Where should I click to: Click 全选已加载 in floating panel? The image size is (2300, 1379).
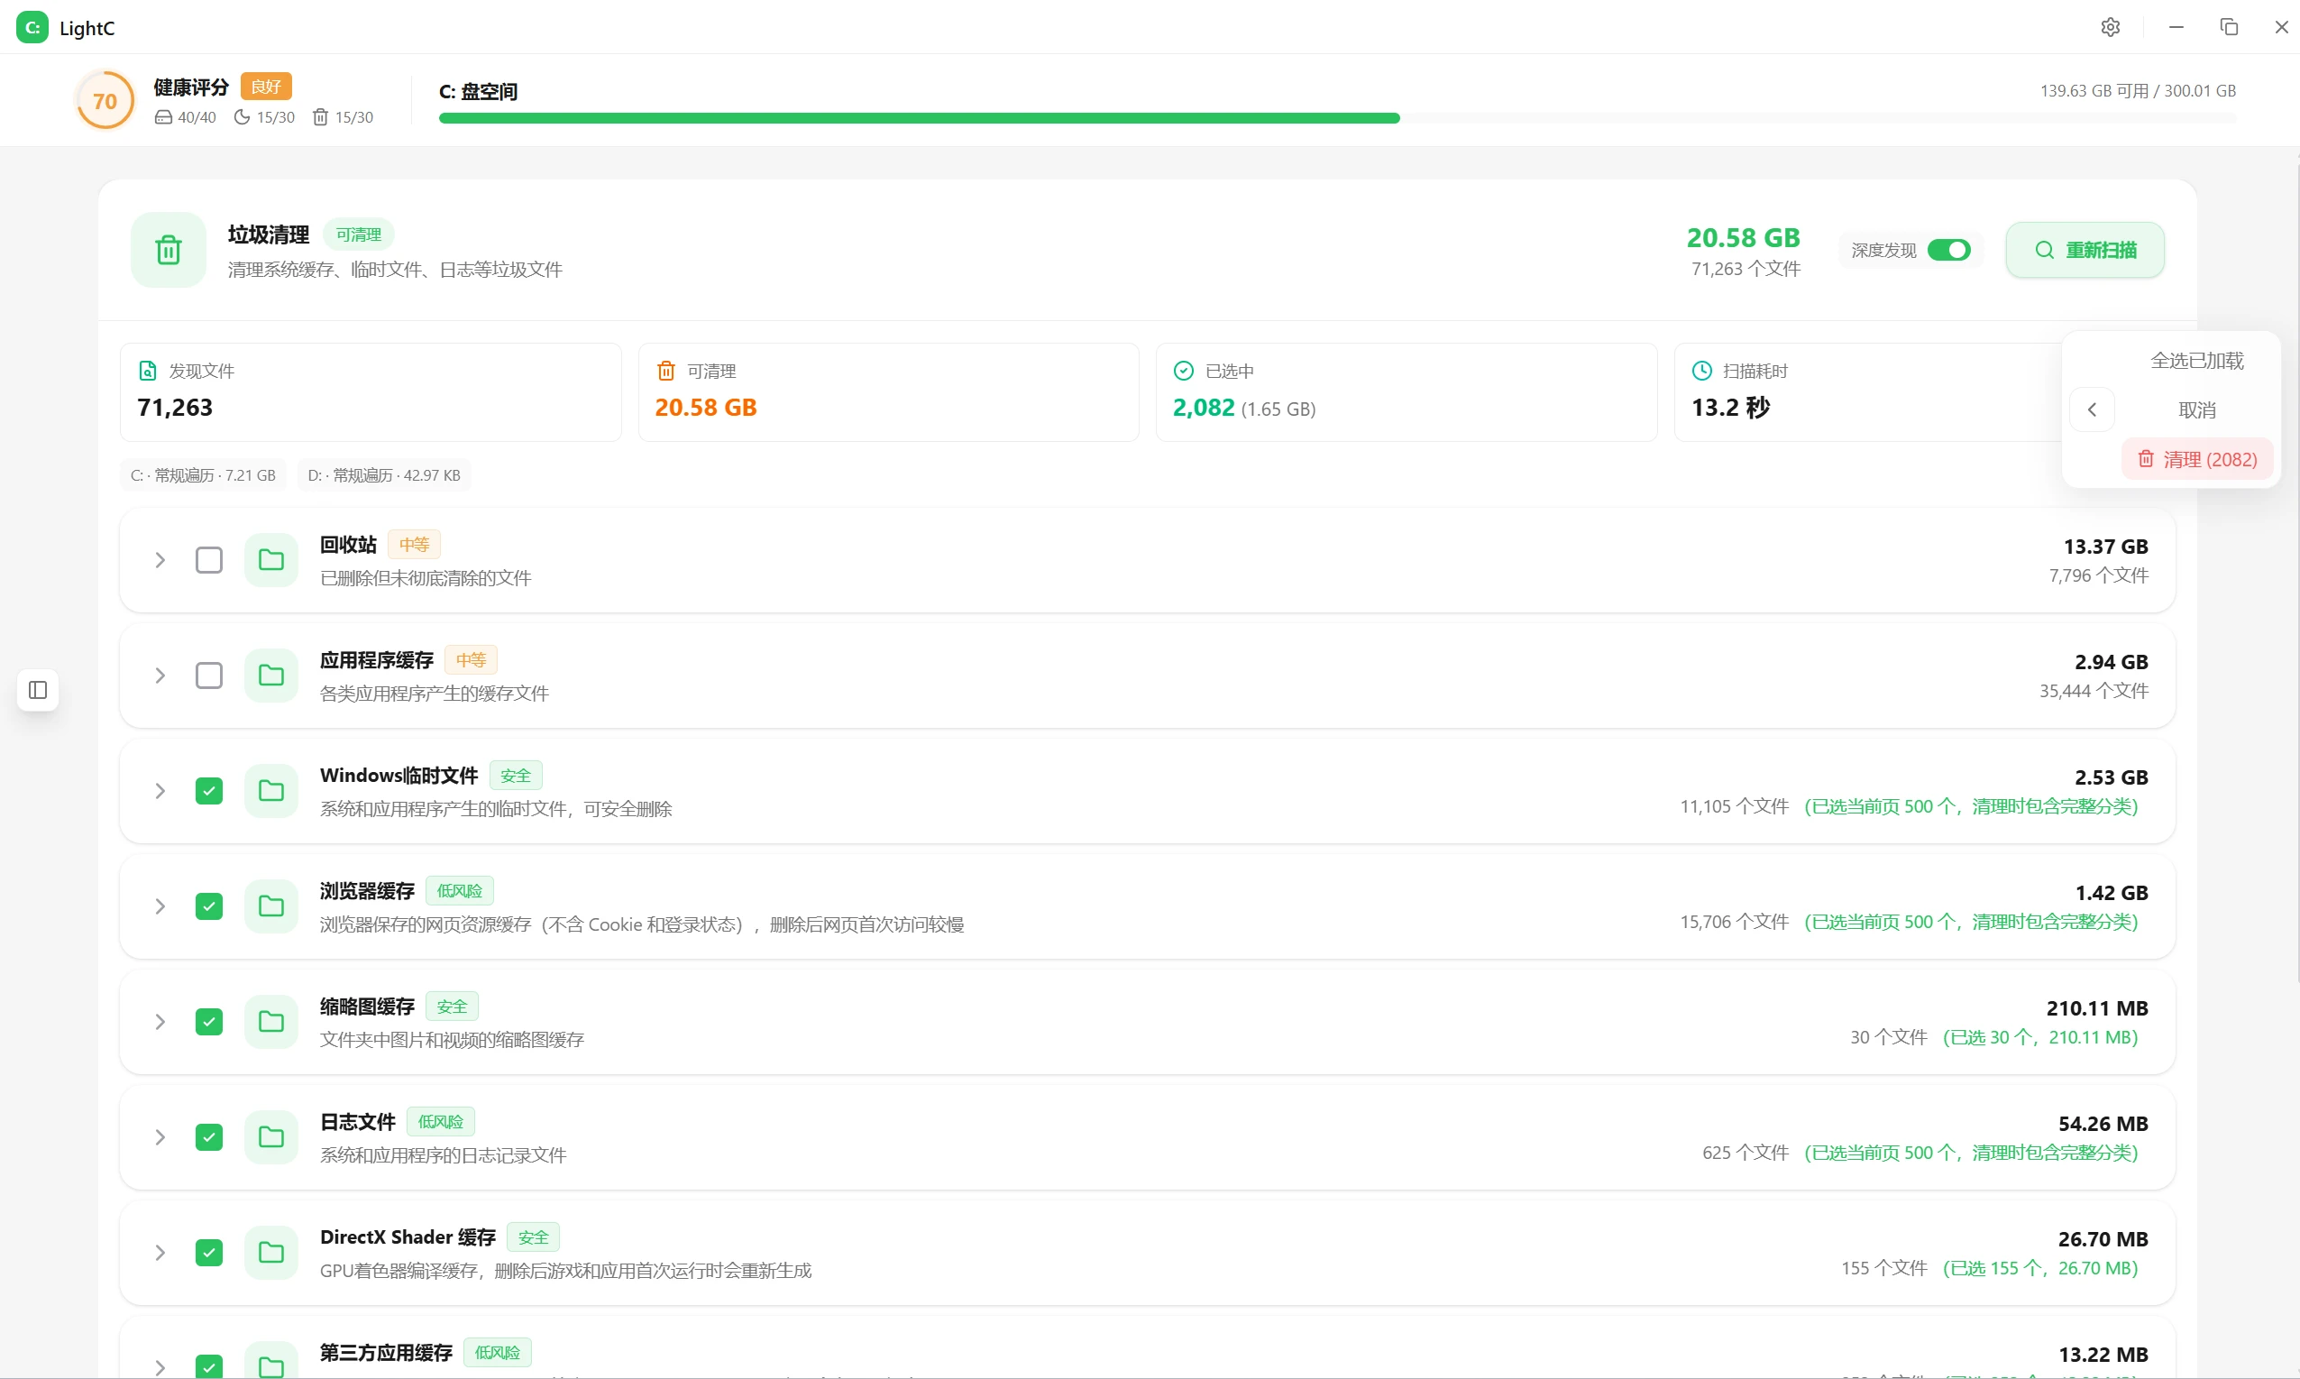2197,361
